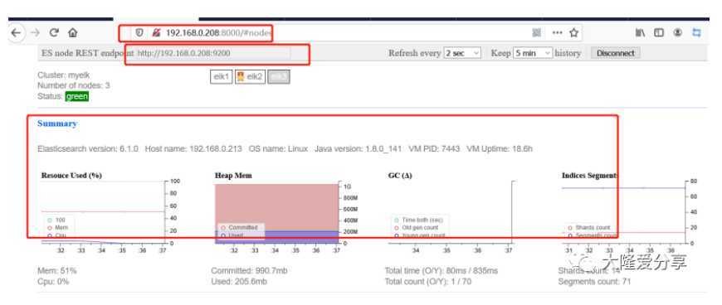The width and height of the screenshot is (722, 305).
Task: Open the browser home page icon
Action: [x=72, y=33]
